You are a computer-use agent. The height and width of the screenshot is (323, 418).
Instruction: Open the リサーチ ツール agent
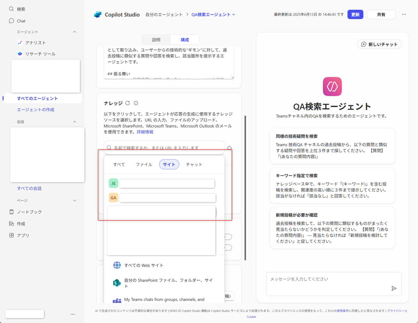(x=36, y=54)
